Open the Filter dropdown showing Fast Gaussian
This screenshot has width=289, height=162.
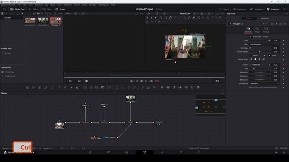tap(264, 44)
